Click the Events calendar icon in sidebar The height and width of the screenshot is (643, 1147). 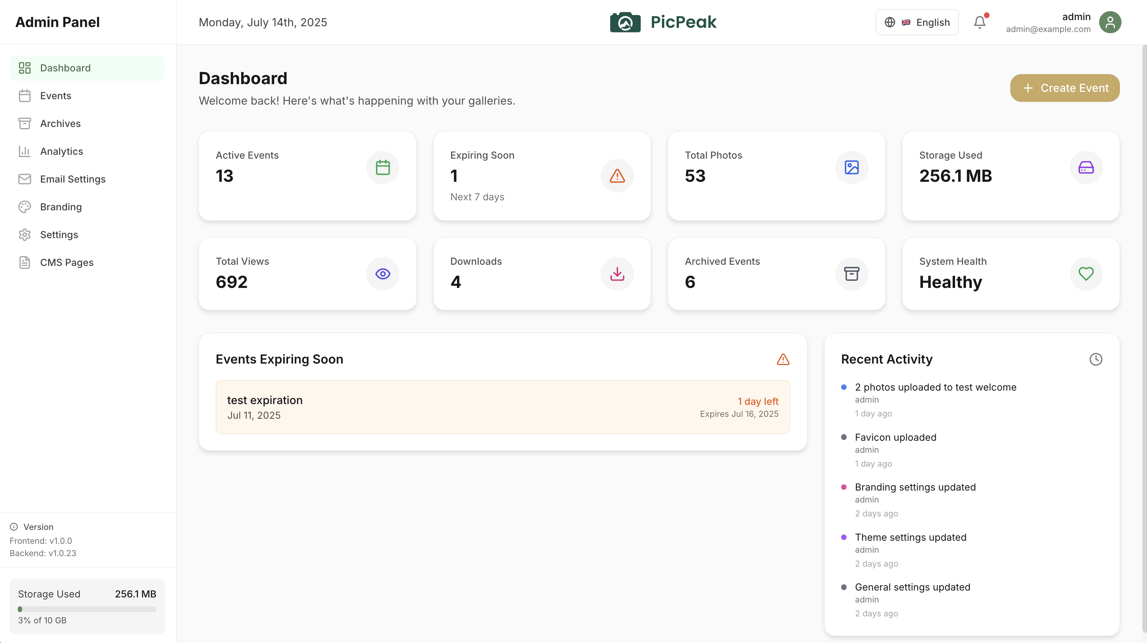pos(24,96)
